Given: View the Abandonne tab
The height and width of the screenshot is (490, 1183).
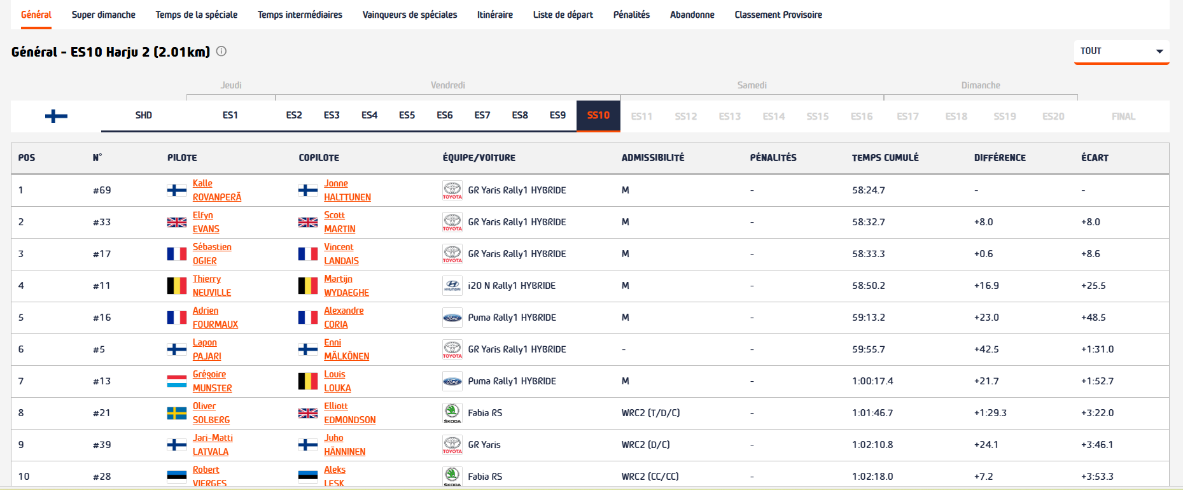Looking at the screenshot, I should pyautogui.click(x=692, y=15).
